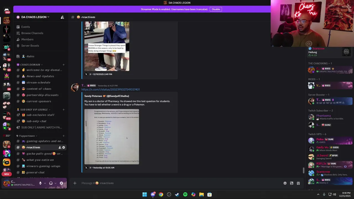Viewport: 354px width, 199px height.
Task: Open the drug or Pokemon quiz image
Action: pos(112,137)
